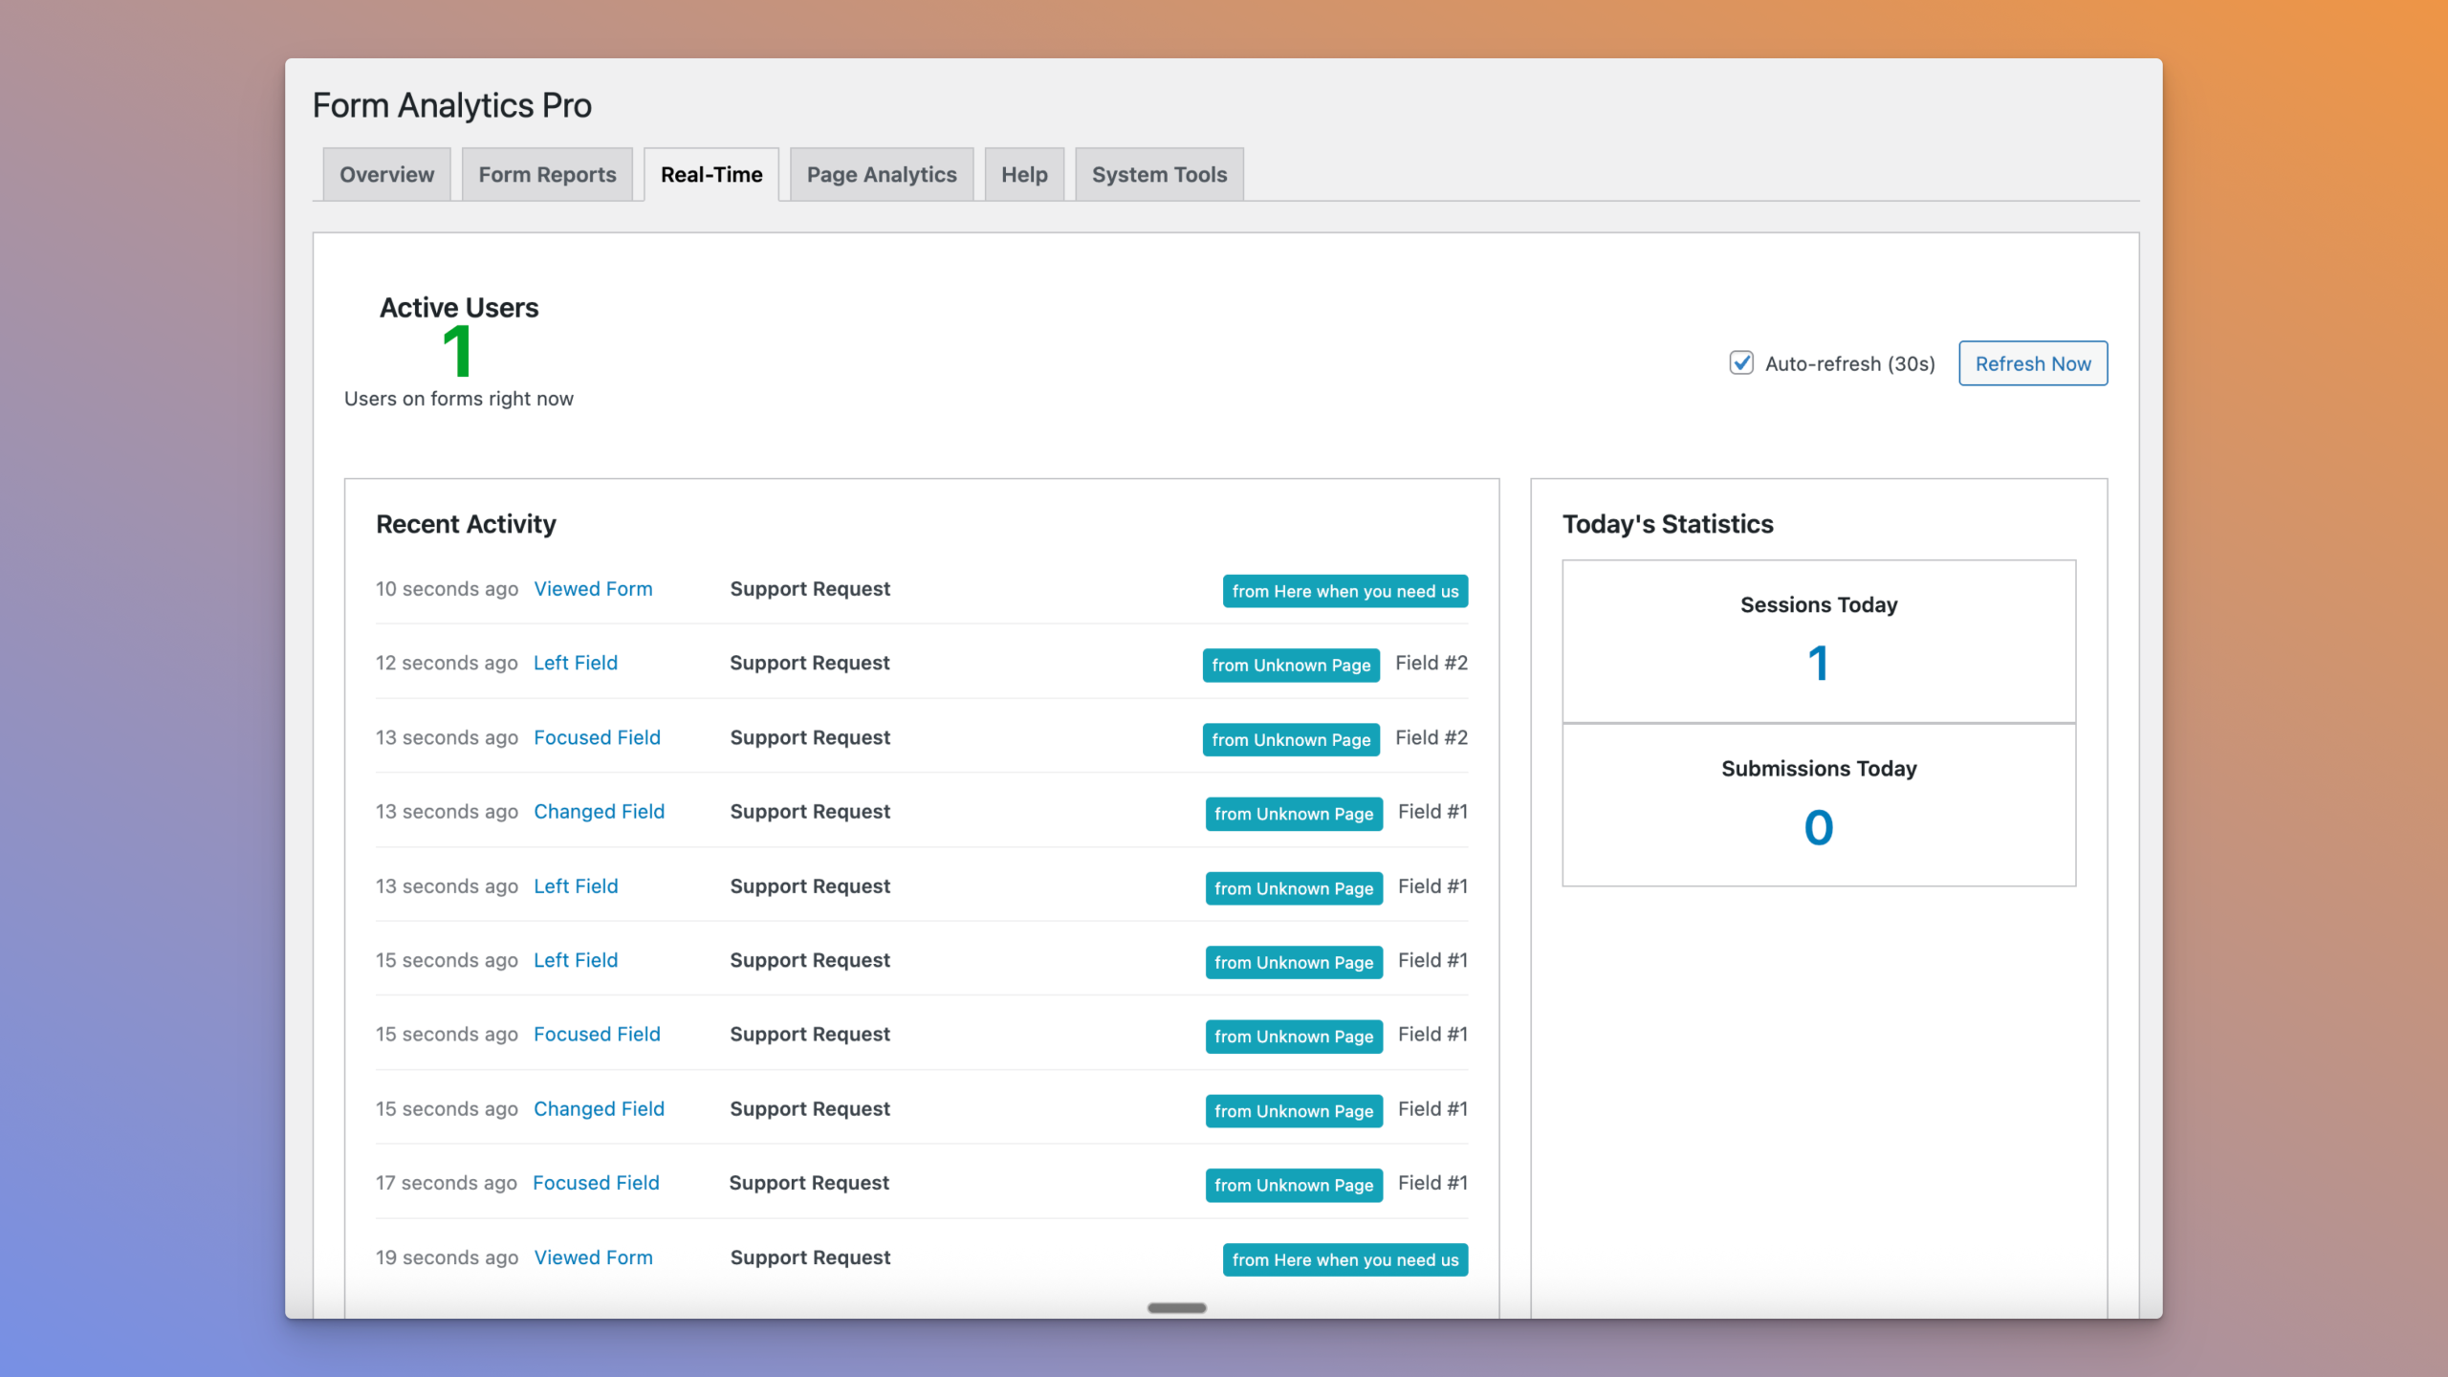This screenshot has height=1377, width=2448.
Task: Click the Active Users count of 1
Action: [x=458, y=351]
